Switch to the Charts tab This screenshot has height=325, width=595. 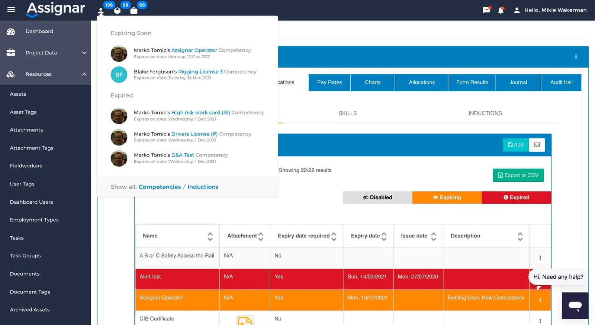[373, 82]
